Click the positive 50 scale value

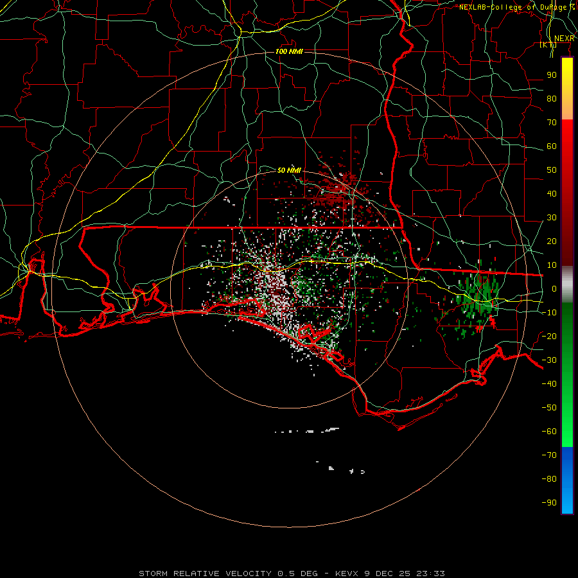tap(552, 170)
